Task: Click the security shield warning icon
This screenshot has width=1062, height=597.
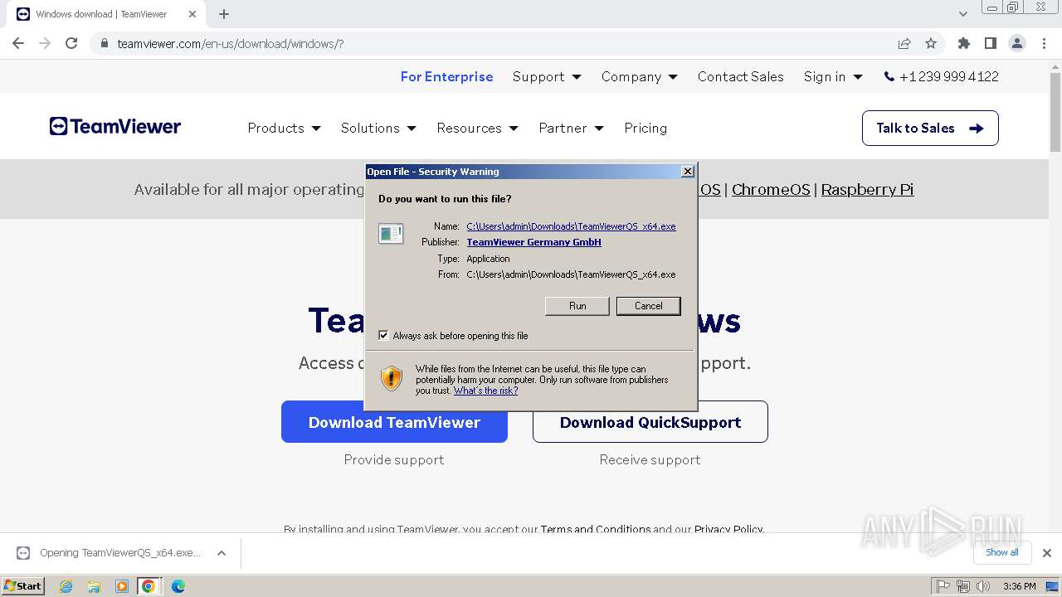Action: (x=392, y=378)
